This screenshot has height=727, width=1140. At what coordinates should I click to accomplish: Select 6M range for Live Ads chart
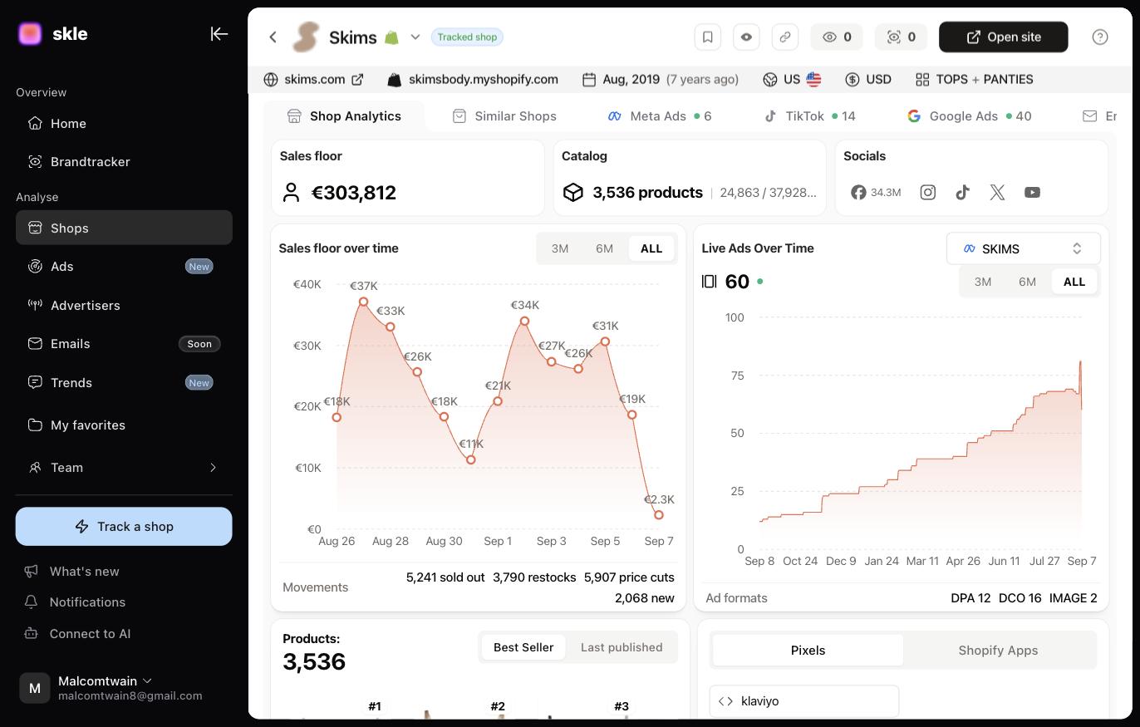(x=1028, y=282)
